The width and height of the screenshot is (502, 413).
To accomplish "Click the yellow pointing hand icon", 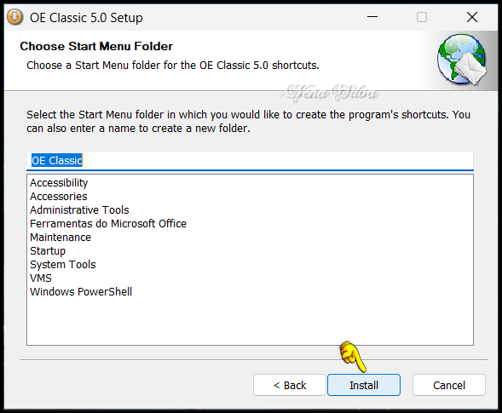I will point(353,357).
